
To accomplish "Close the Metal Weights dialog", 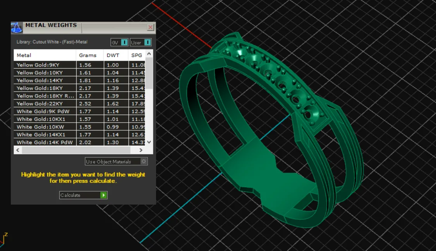I will [x=150, y=27].
